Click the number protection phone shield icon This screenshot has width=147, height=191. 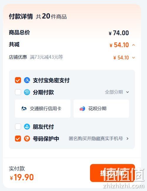tap(27, 138)
